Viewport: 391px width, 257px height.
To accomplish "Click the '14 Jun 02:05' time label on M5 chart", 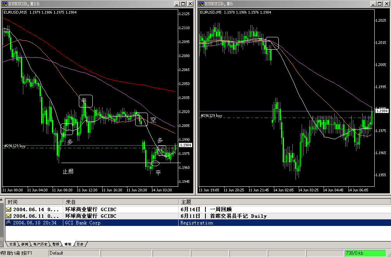I will (283, 190).
